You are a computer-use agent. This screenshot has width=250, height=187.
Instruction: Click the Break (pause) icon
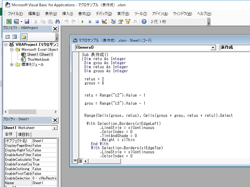90,22
